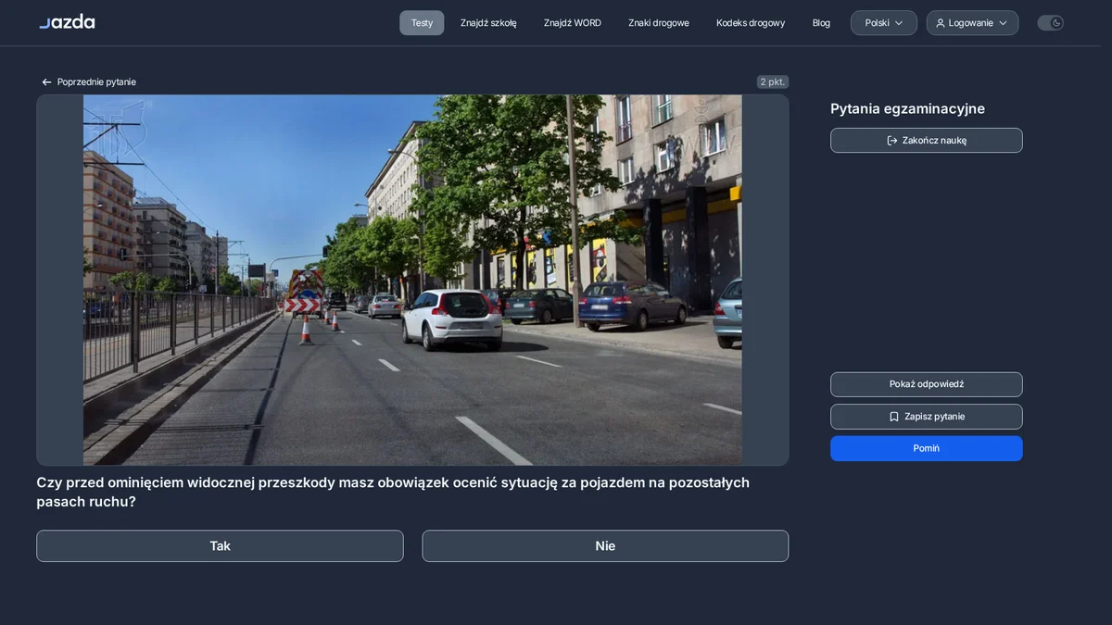The height and width of the screenshot is (625, 1112).
Task: Skip question with Pomiń button
Action: click(927, 448)
